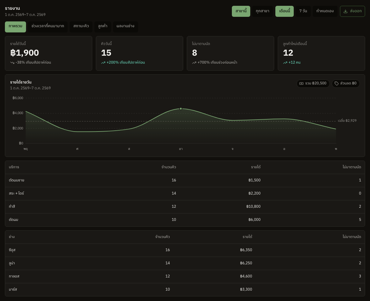The height and width of the screenshot is (301, 370).
Task: Switch date range to 7 วัน
Action: pyautogui.click(x=303, y=11)
